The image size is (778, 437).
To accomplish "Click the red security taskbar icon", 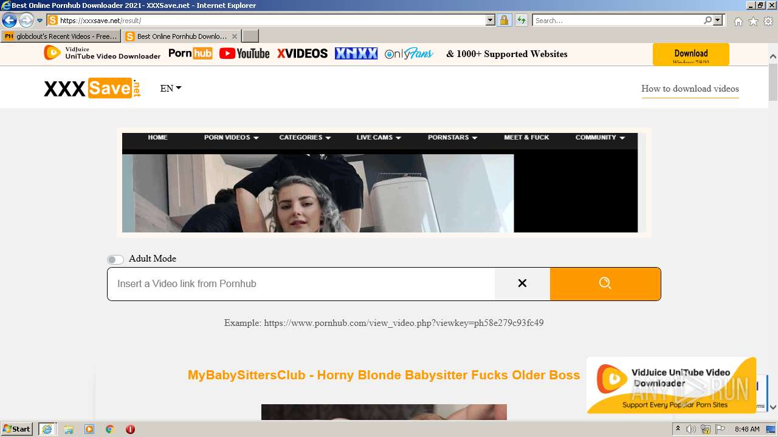I will [x=130, y=429].
